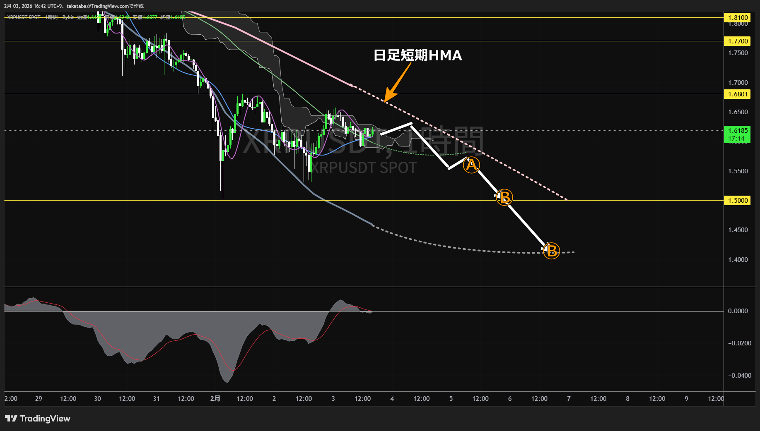
Task: Select the yellow 1.5000 price label
Action: click(x=738, y=200)
